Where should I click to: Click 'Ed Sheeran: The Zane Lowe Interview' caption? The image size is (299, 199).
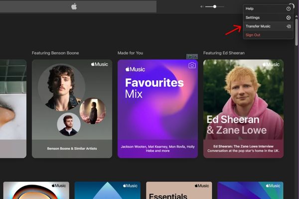[x=243, y=146]
